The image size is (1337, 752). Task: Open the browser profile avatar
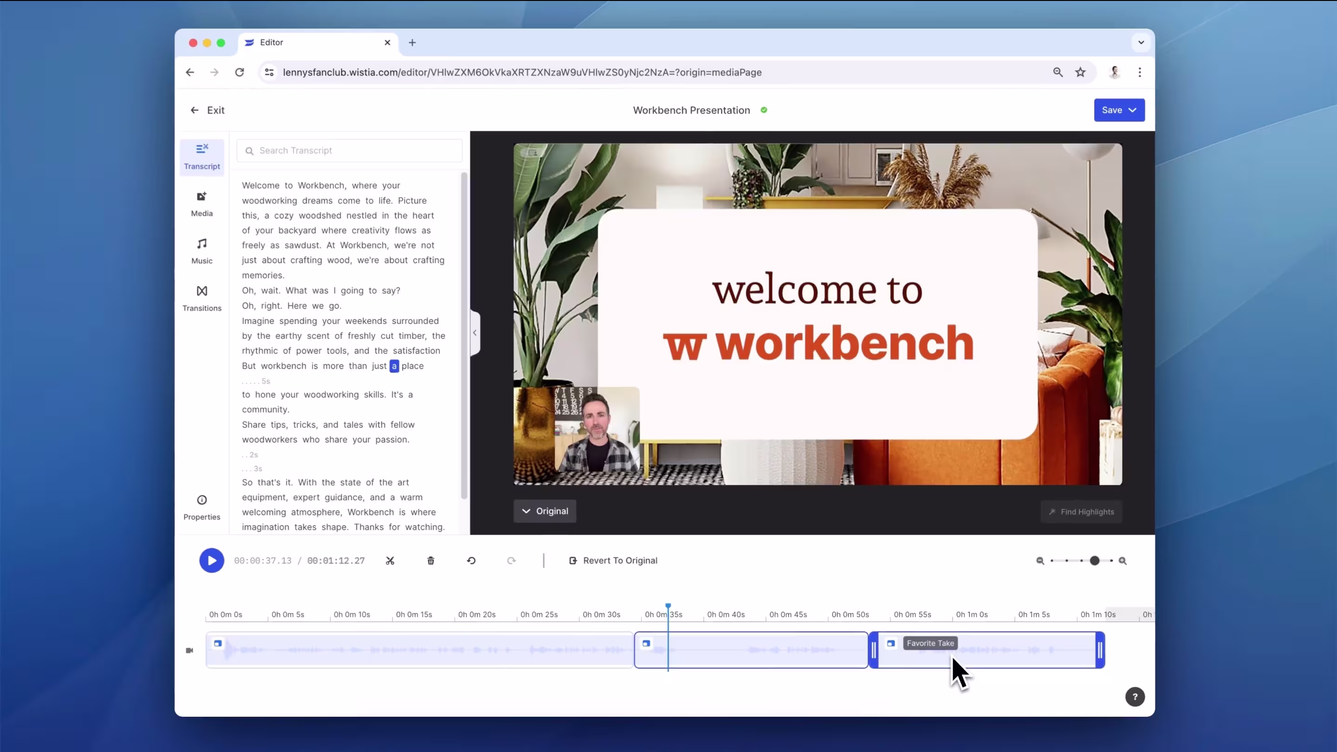[x=1115, y=72]
